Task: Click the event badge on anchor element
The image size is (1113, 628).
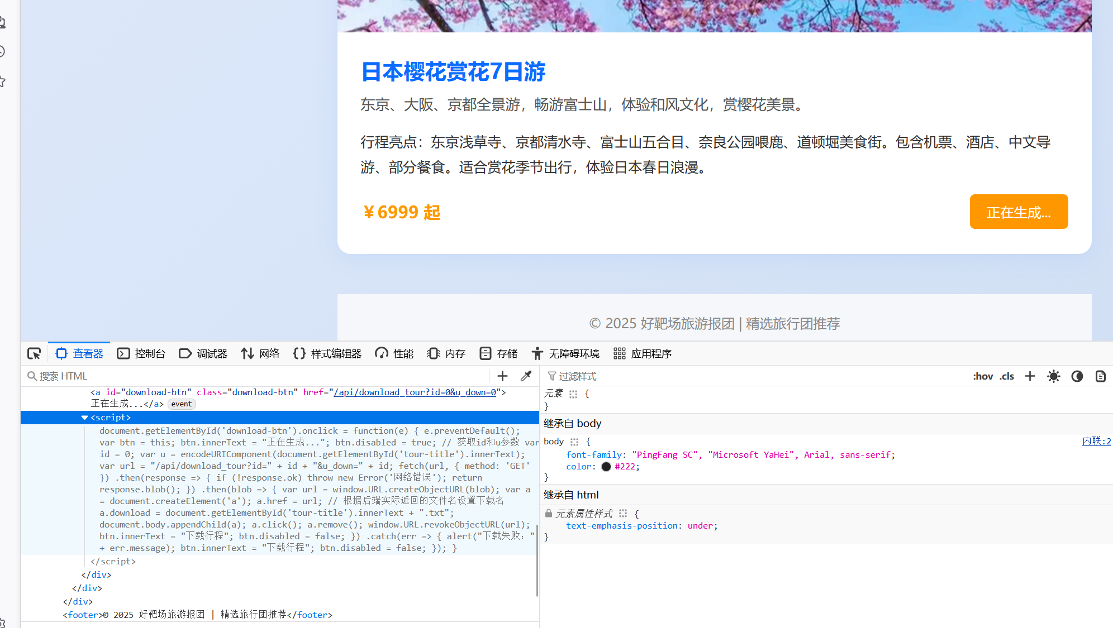Action: coord(182,404)
